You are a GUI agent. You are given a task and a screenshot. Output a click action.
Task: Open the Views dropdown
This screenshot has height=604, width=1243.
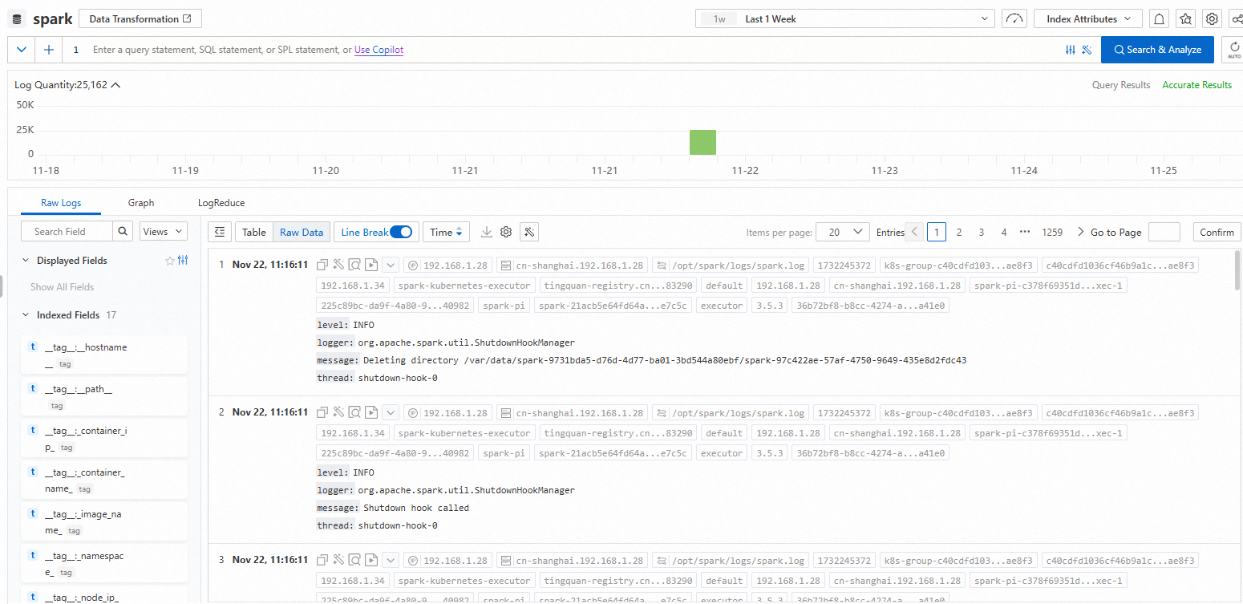[x=163, y=231]
